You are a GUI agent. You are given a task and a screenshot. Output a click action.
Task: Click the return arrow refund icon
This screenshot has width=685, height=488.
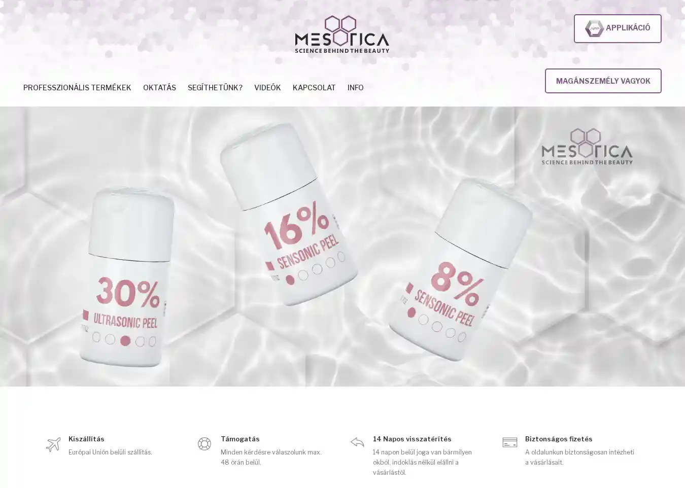[357, 442]
